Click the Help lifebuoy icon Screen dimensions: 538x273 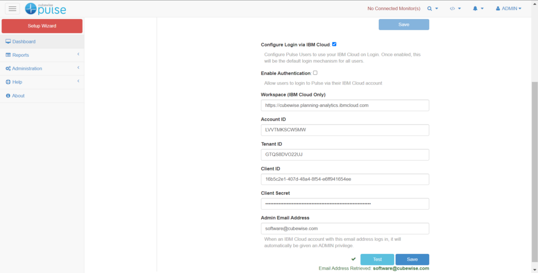pyautogui.click(x=8, y=82)
